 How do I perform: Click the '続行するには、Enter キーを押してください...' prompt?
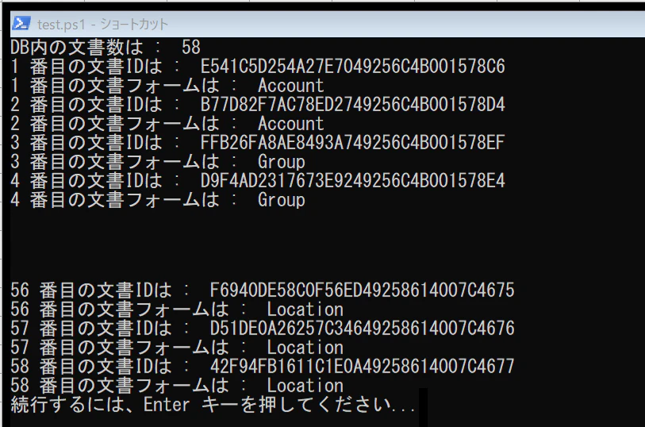pyautogui.click(x=213, y=405)
